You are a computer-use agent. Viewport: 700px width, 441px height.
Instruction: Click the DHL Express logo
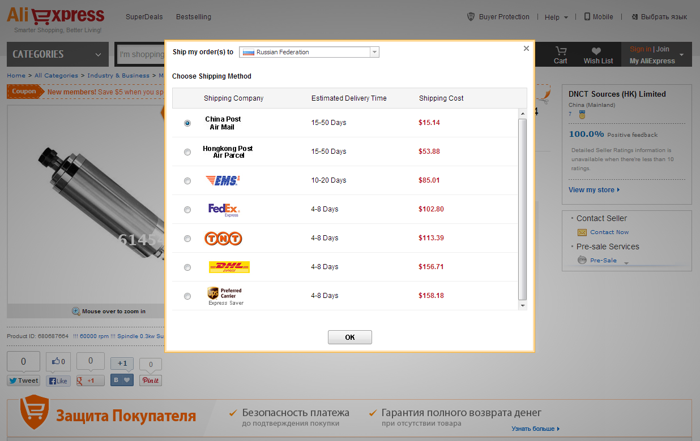(229, 267)
